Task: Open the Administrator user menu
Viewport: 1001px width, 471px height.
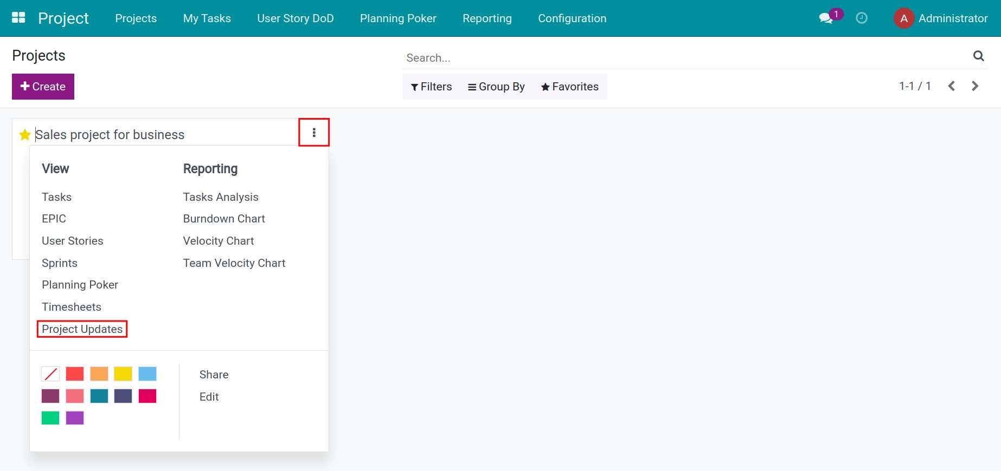Action: coord(941,18)
